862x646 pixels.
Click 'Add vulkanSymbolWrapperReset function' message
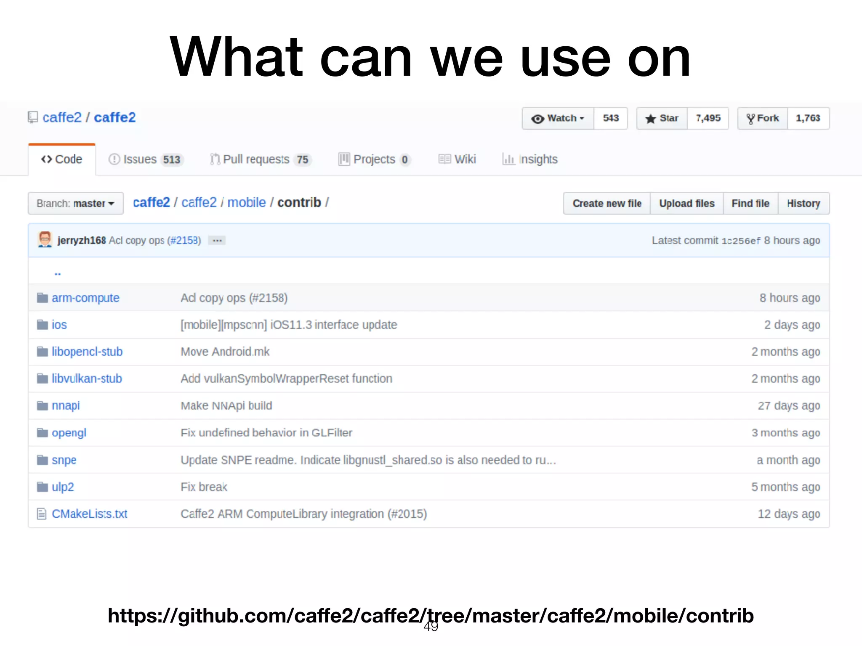[286, 379]
